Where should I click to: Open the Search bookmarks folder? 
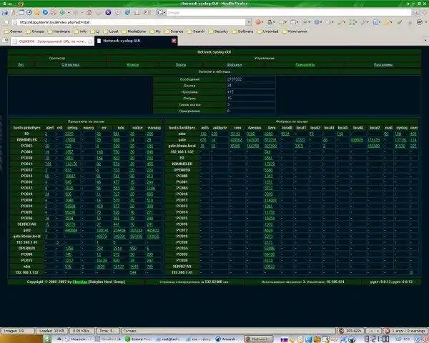click(196, 31)
